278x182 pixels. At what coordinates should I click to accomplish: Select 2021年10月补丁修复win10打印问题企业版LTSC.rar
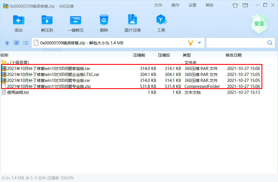(53, 75)
